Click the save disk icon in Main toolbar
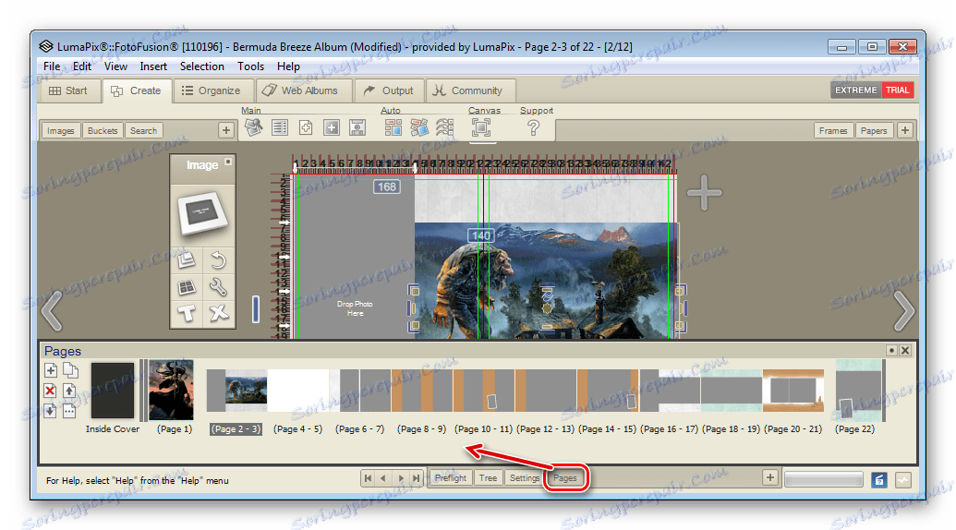The height and width of the screenshot is (530, 956). [357, 127]
